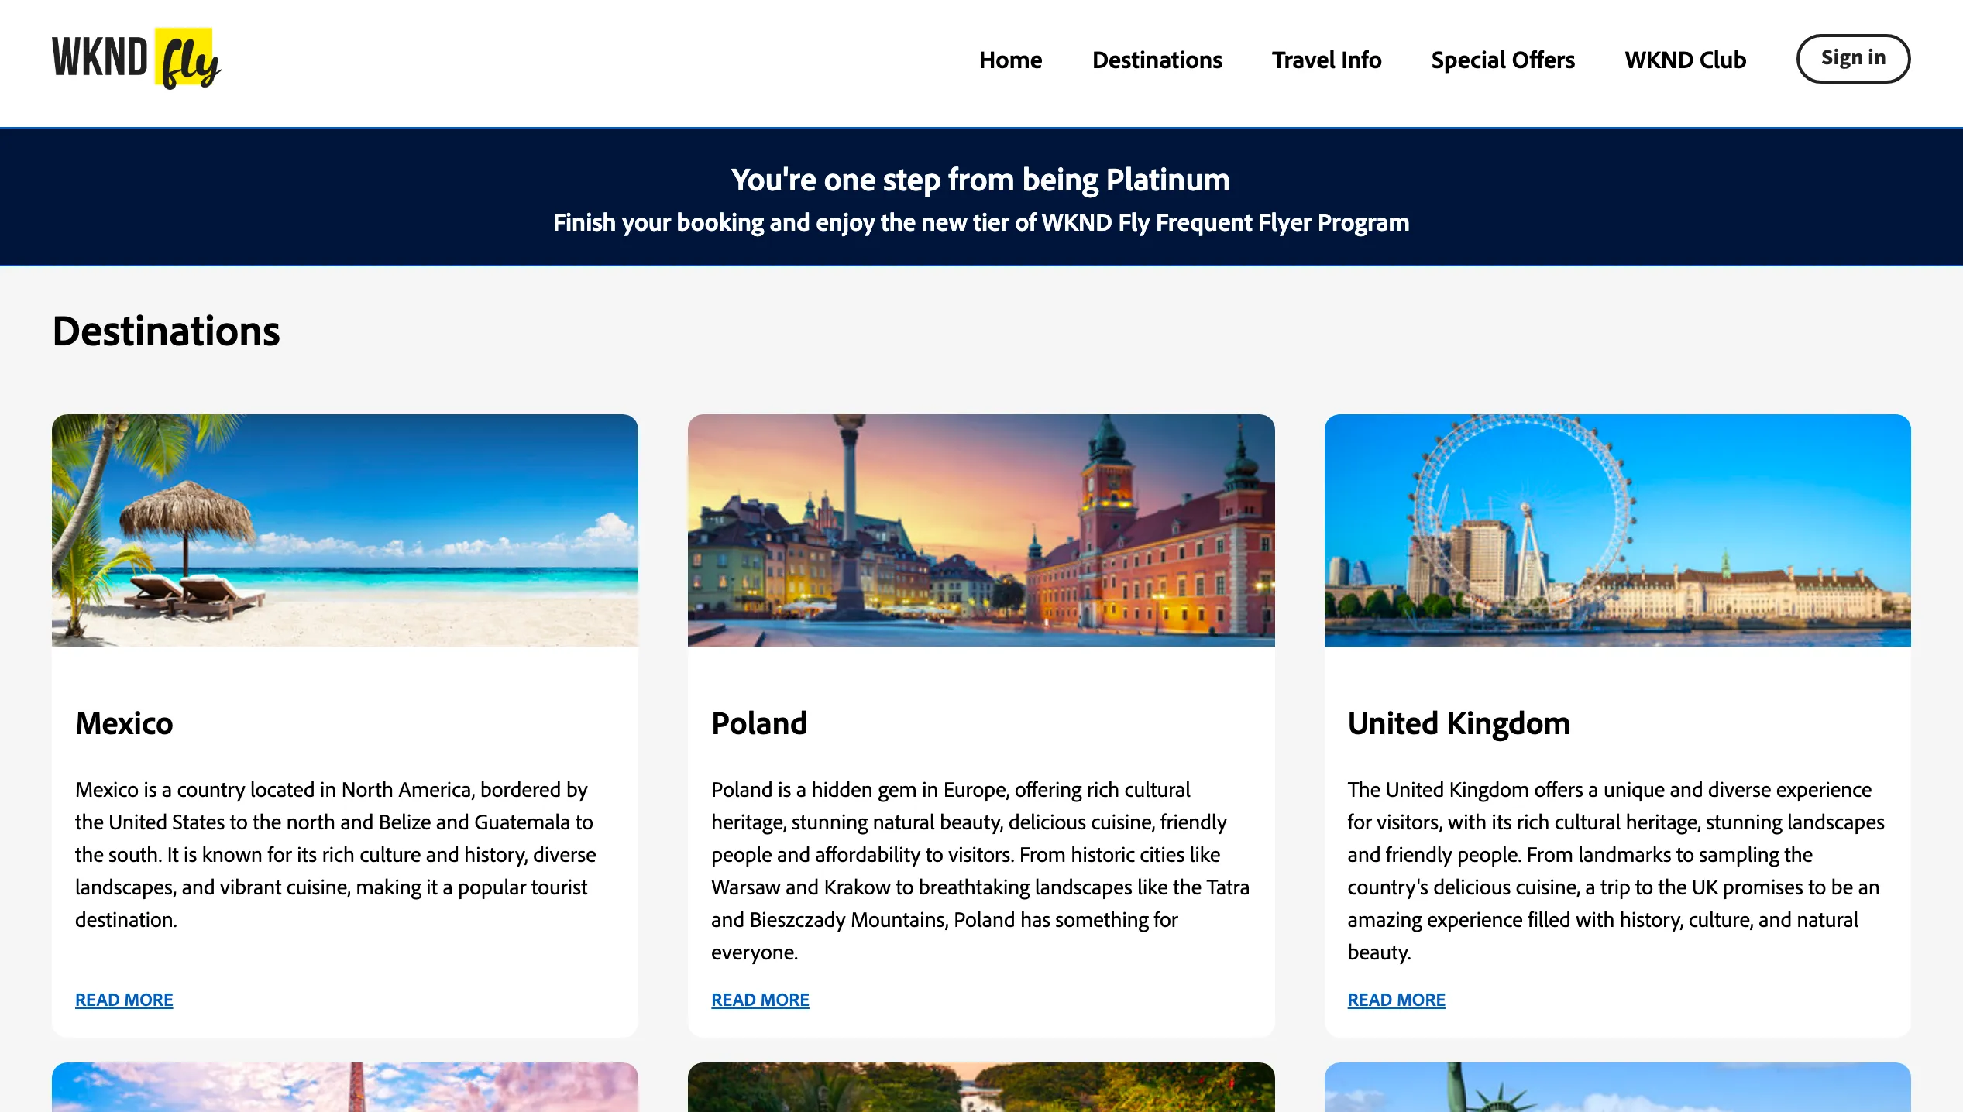Open the Eiffel Tower thumbnail card
Viewport: 1963px width, 1112px height.
tap(345, 1087)
